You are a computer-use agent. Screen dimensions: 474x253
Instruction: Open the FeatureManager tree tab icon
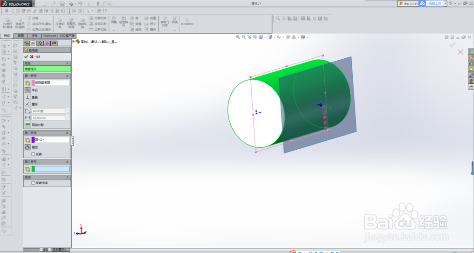click(x=27, y=44)
